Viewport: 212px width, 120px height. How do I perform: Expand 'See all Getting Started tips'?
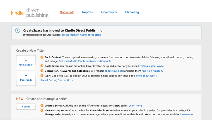(x=57, y=80)
